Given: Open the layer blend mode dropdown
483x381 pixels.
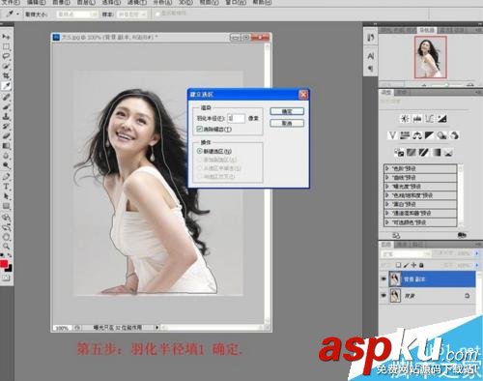Looking at the screenshot, I should click(x=406, y=254).
